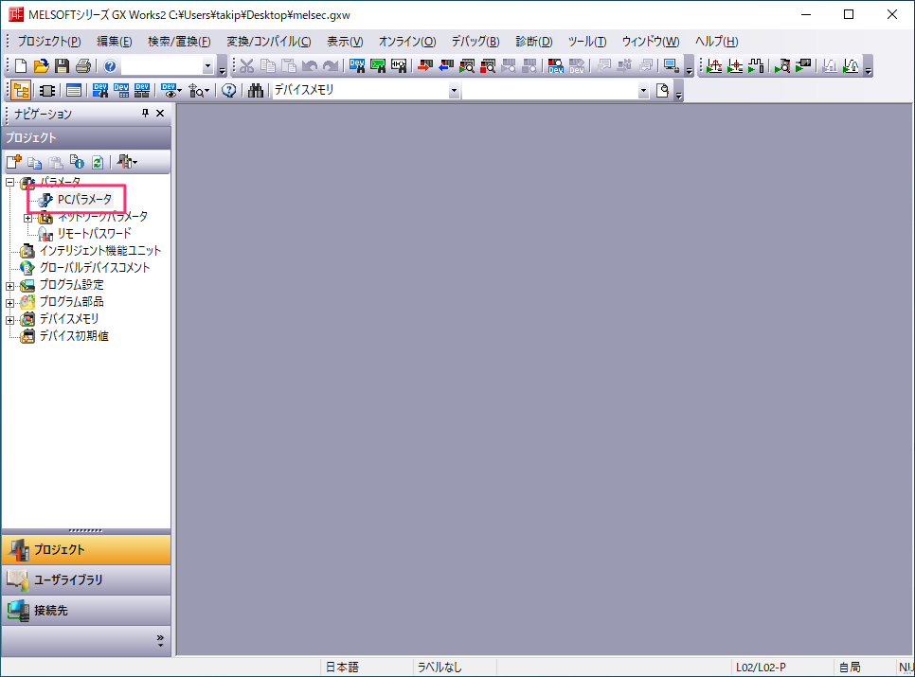
Task: Expand the デバイスメモリ tree node
Action: 9,320
